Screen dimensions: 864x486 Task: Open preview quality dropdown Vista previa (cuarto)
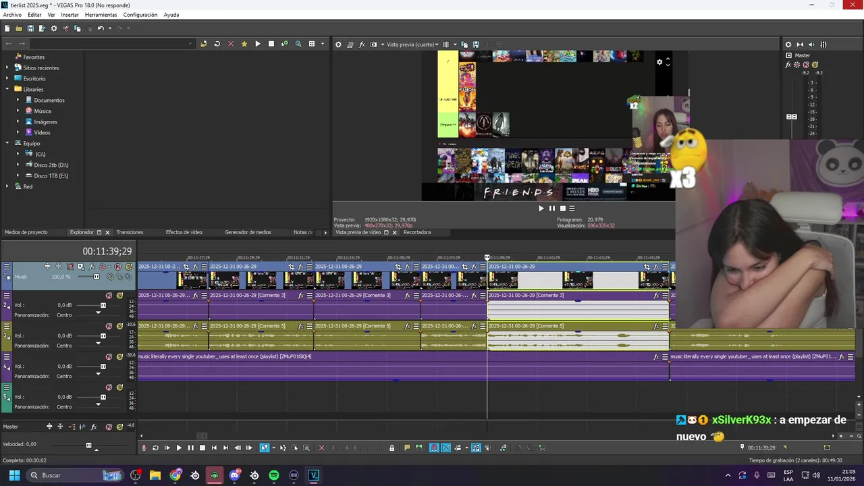tap(412, 45)
